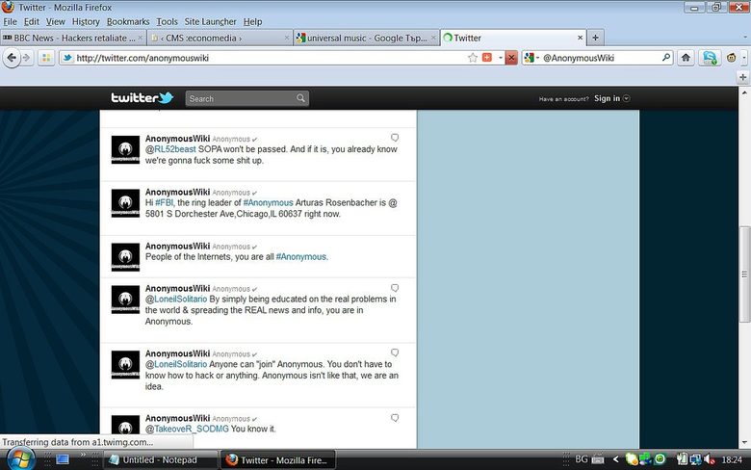Viewport: 751px width, 470px height.
Task: Click the Twitter bird site icon in address bar
Action: [x=67, y=58]
